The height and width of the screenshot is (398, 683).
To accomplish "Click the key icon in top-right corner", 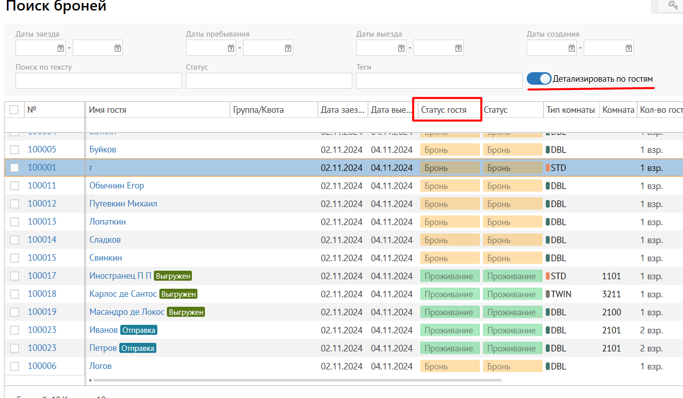I will (x=672, y=5).
